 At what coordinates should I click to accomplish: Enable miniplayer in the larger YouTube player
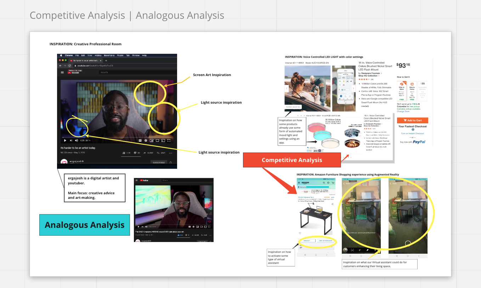(152, 140)
